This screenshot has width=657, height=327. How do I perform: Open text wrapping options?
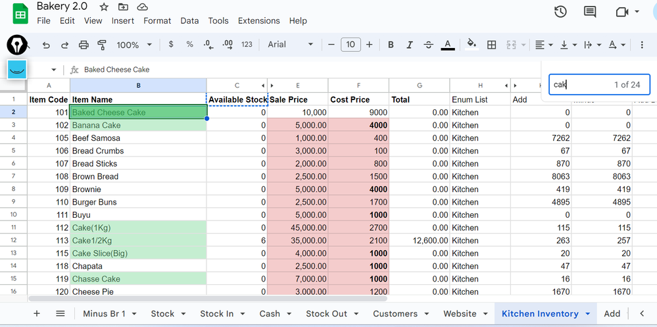coord(592,45)
